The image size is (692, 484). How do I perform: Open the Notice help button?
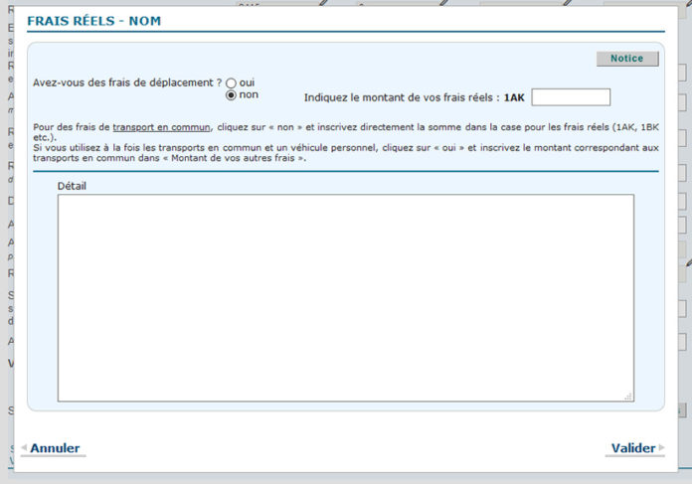(x=626, y=59)
